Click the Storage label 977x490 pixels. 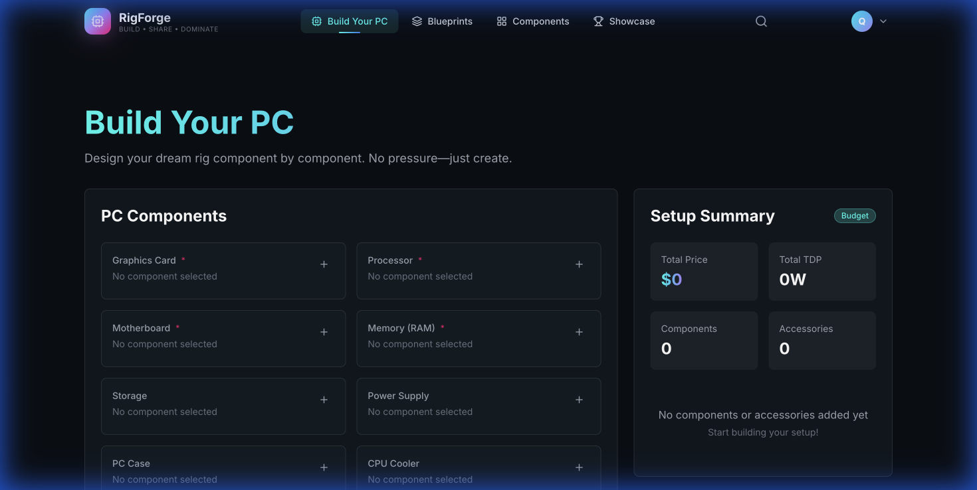click(x=130, y=396)
